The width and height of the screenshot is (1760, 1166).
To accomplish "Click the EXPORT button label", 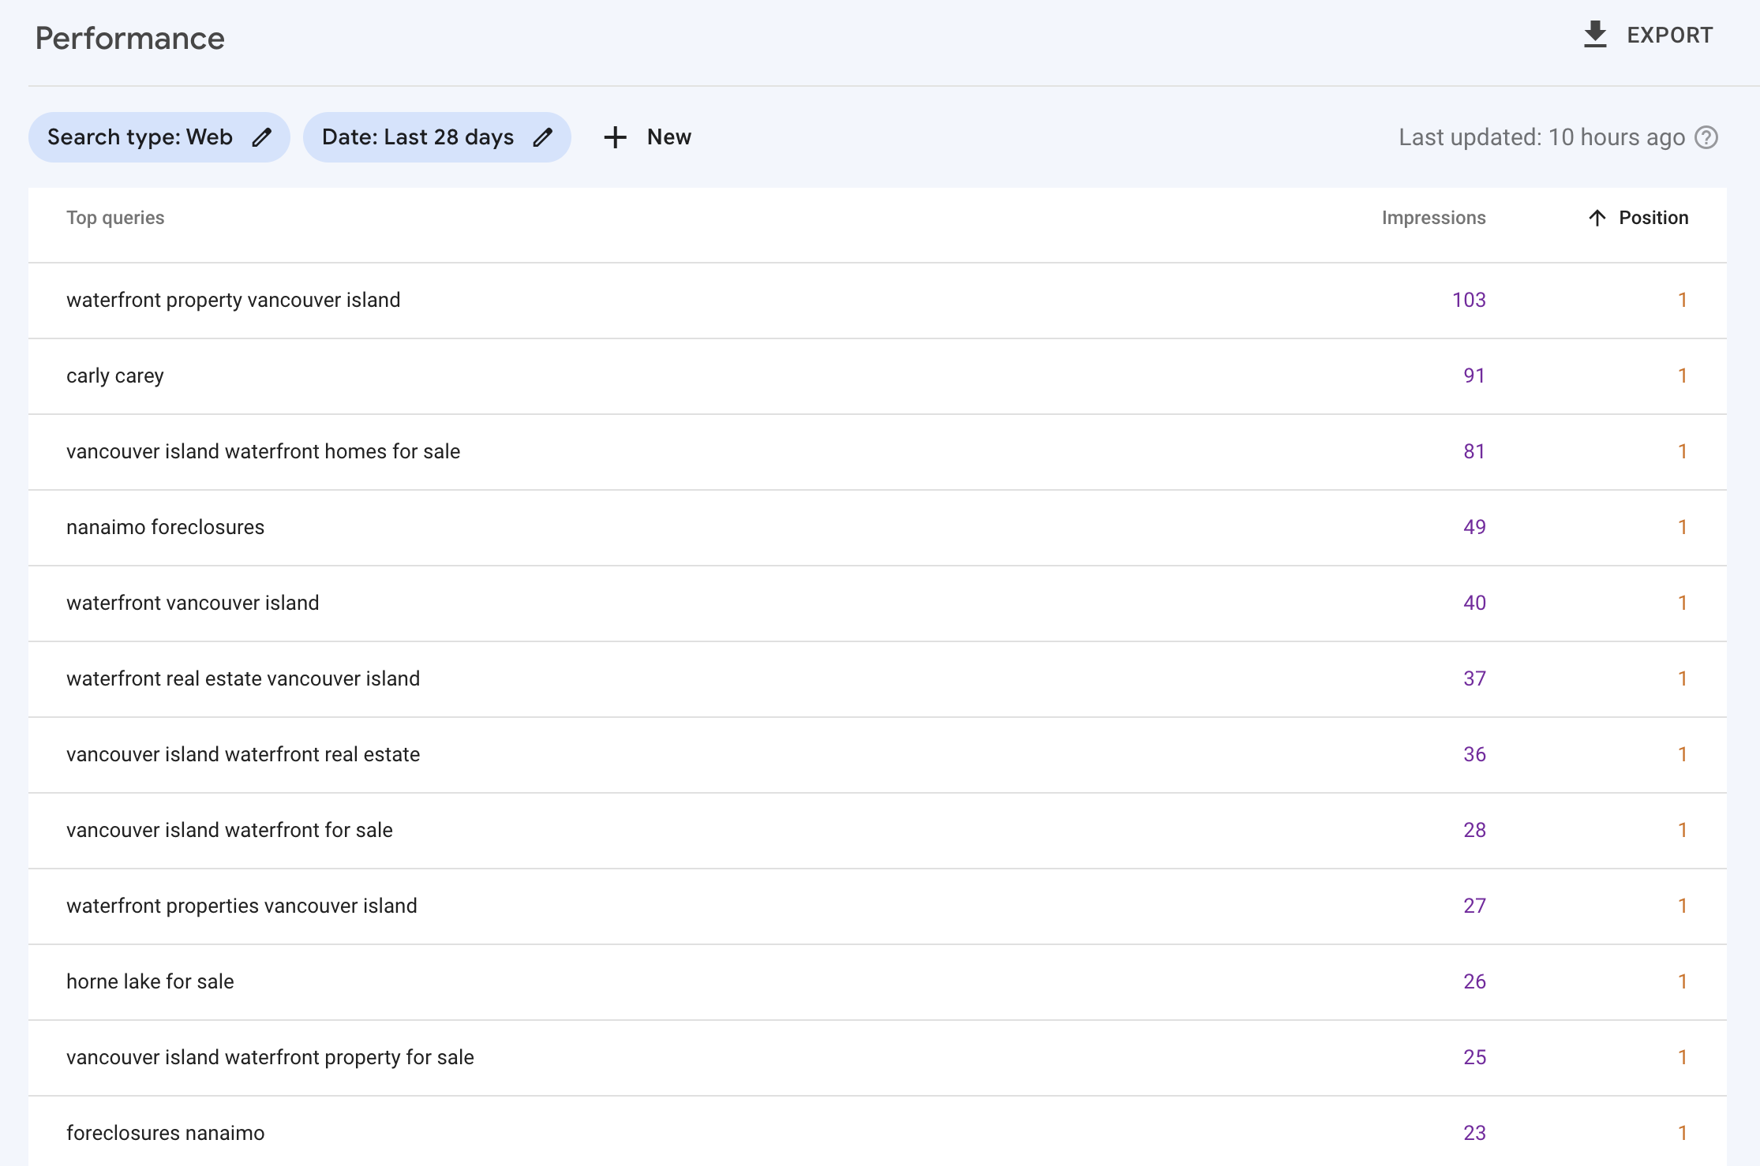I will tap(1669, 36).
